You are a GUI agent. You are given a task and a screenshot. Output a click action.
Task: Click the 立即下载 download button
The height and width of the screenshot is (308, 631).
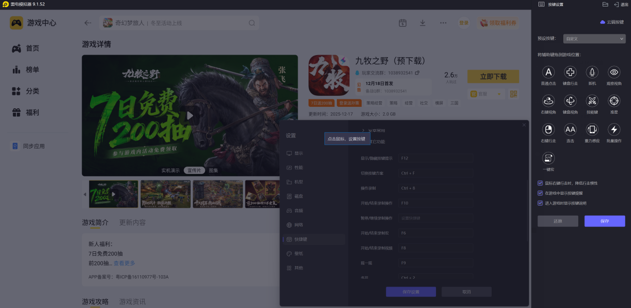click(493, 77)
